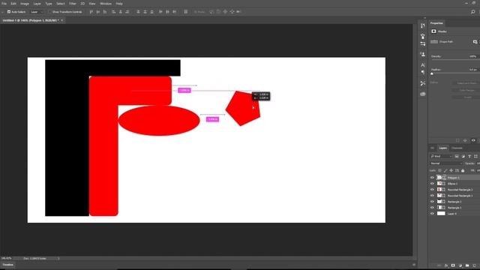Viewport: 480px width, 270px height.
Task: Hide the Rounded Rectangle 1 layer
Action: coord(432,196)
